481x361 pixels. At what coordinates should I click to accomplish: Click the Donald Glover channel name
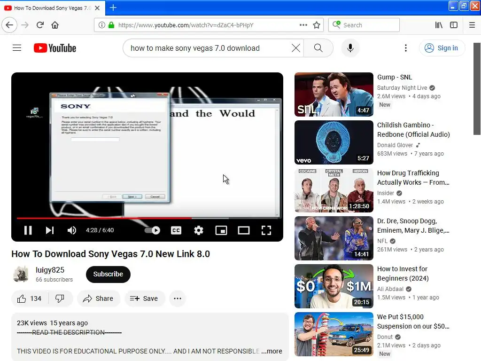pyautogui.click(x=395, y=145)
